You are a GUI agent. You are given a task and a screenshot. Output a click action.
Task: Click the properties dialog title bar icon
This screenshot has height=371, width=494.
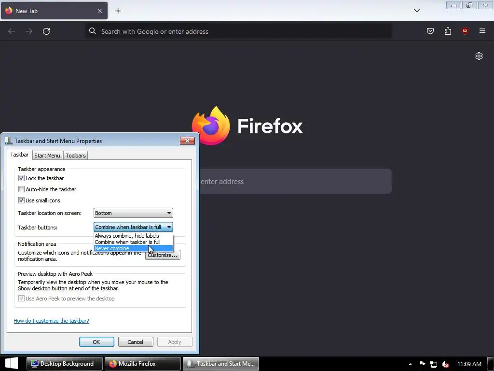point(9,141)
